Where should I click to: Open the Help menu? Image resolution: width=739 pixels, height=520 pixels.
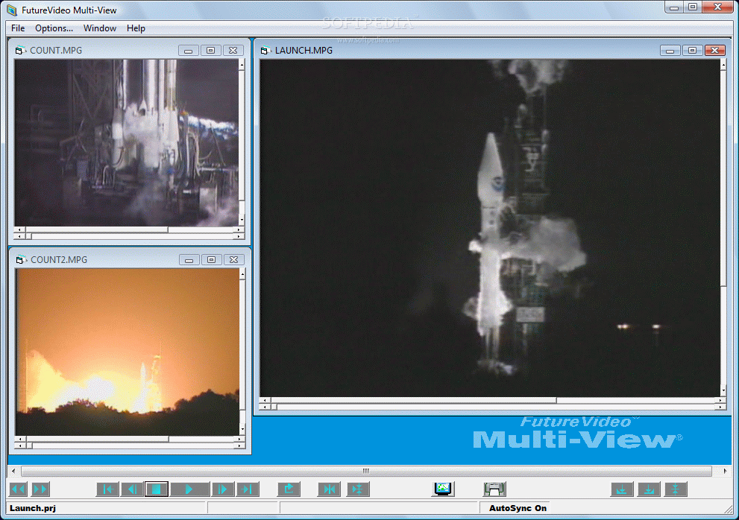point(136,28)
